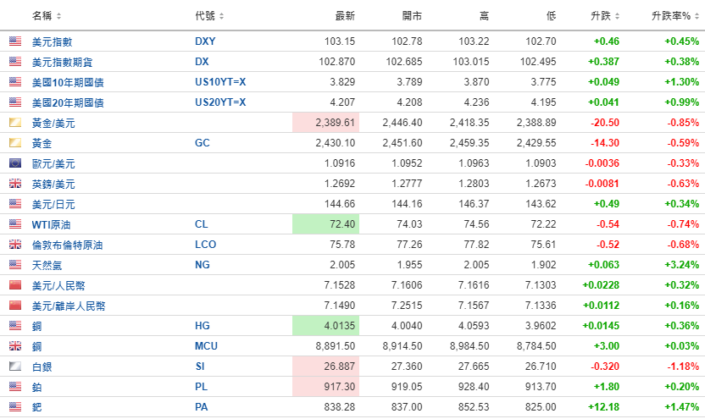This screenshot has width=705, height=419.
Task: Click the China flag beside 美元/人民幣
Action: 15,285
